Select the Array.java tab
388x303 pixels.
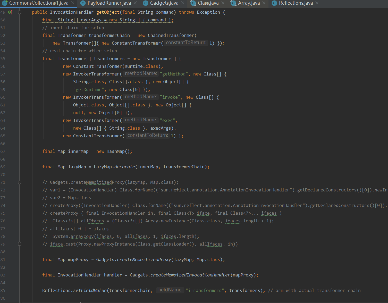[x=249, y=3]
